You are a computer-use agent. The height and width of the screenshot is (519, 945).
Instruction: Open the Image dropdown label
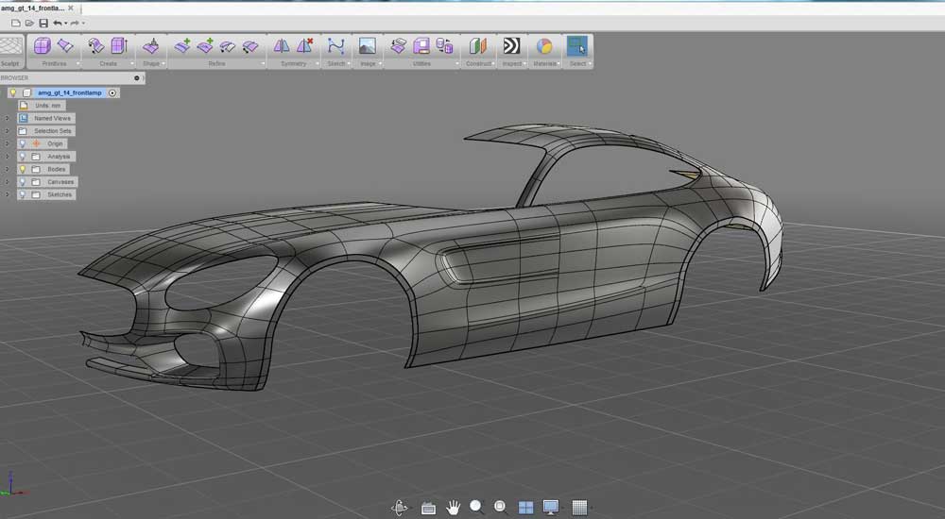[369, 63]
